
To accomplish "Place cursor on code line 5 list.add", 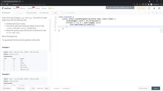I will coord(82,25).
